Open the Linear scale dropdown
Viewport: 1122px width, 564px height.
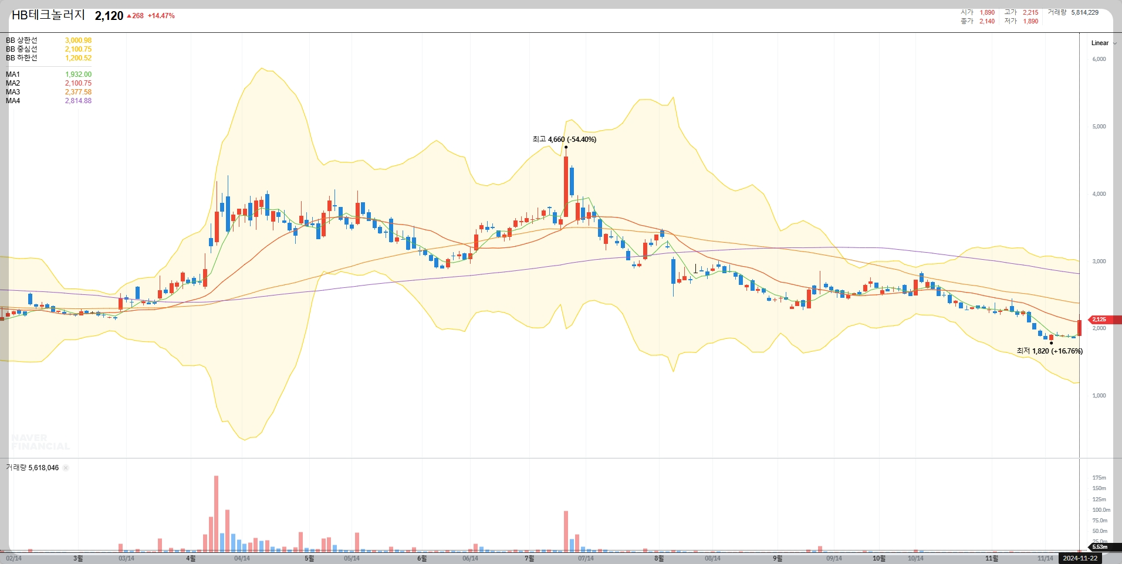1104,43
